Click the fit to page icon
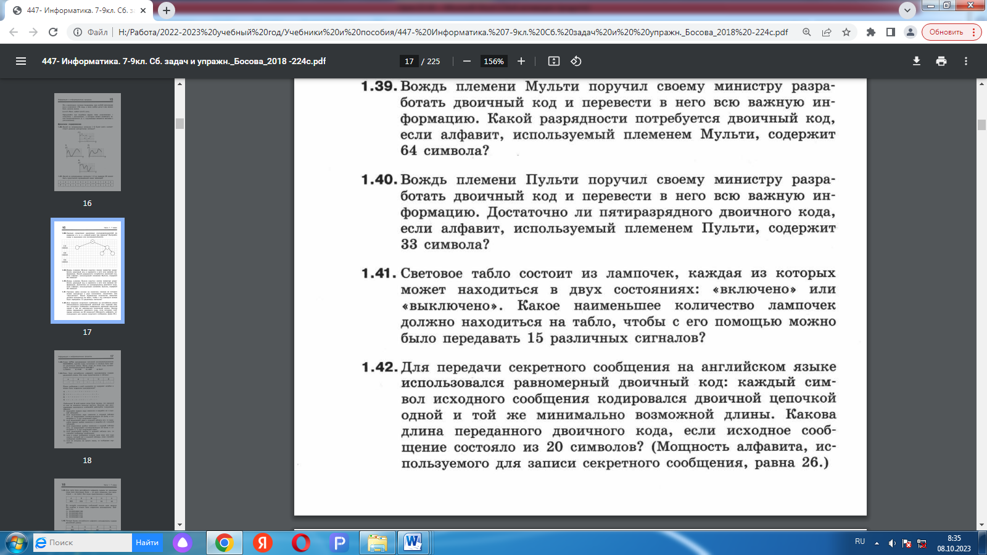This screenshot has width=987, height=555. tap(554, 61)
